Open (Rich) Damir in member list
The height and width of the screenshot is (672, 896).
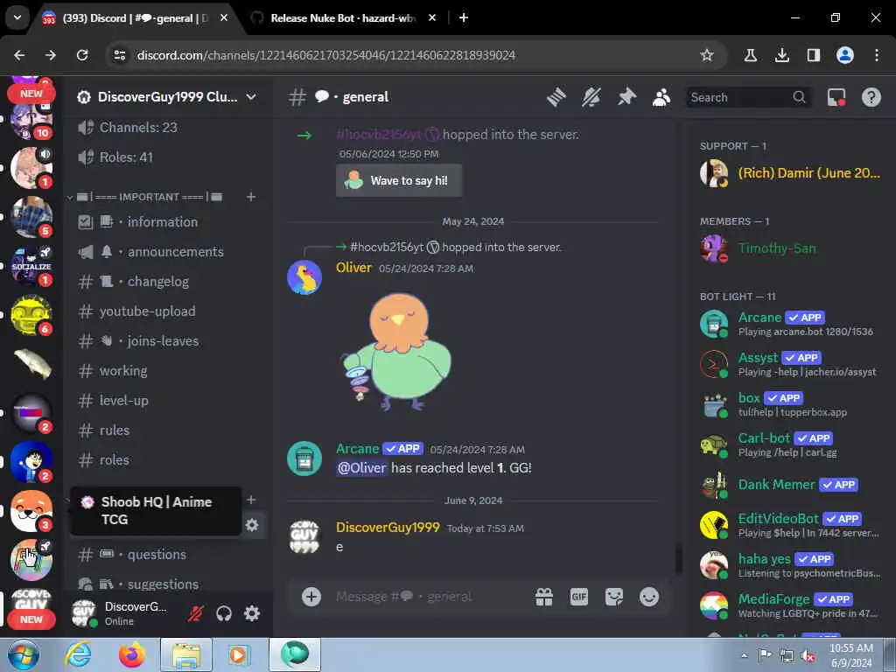pos(791,173)
